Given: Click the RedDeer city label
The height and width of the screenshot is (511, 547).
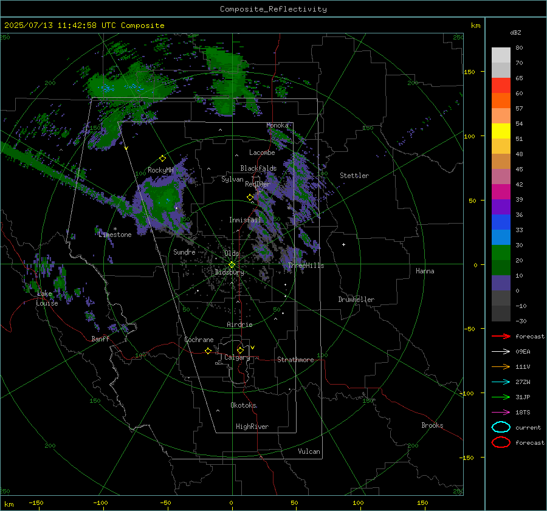Looking at the screenshot, I should (x=258, y=184).
